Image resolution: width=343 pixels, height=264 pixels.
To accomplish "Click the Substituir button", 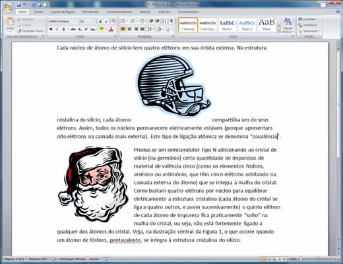I will 307,25.
